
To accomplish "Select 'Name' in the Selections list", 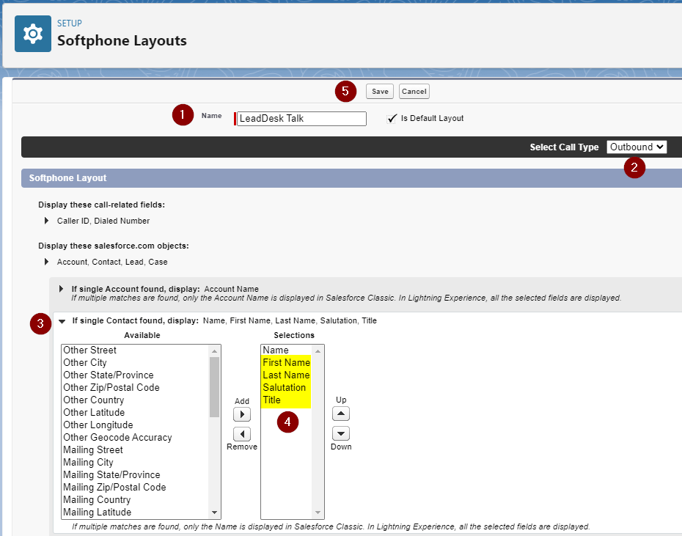I will click(286, 350).
